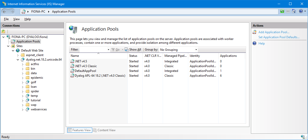This screenshot has width=308, height=140.
Task: Open the Help menu
Action: click(28, 19)
